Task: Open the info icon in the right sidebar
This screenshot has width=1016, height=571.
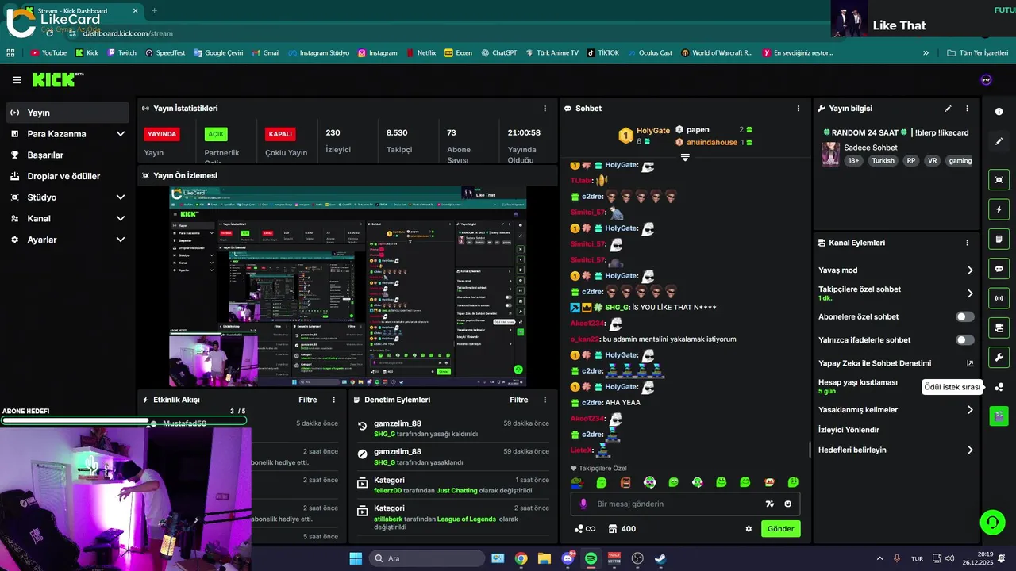Action: [999, 112]
